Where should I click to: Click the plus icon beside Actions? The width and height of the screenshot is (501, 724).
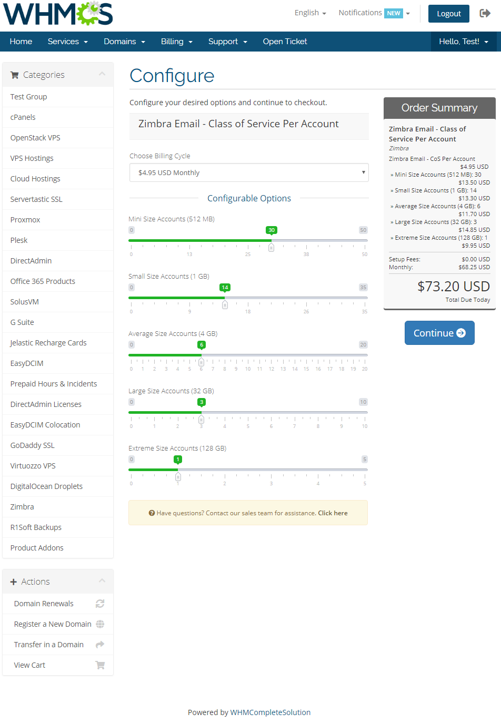[x=14, y=582]
